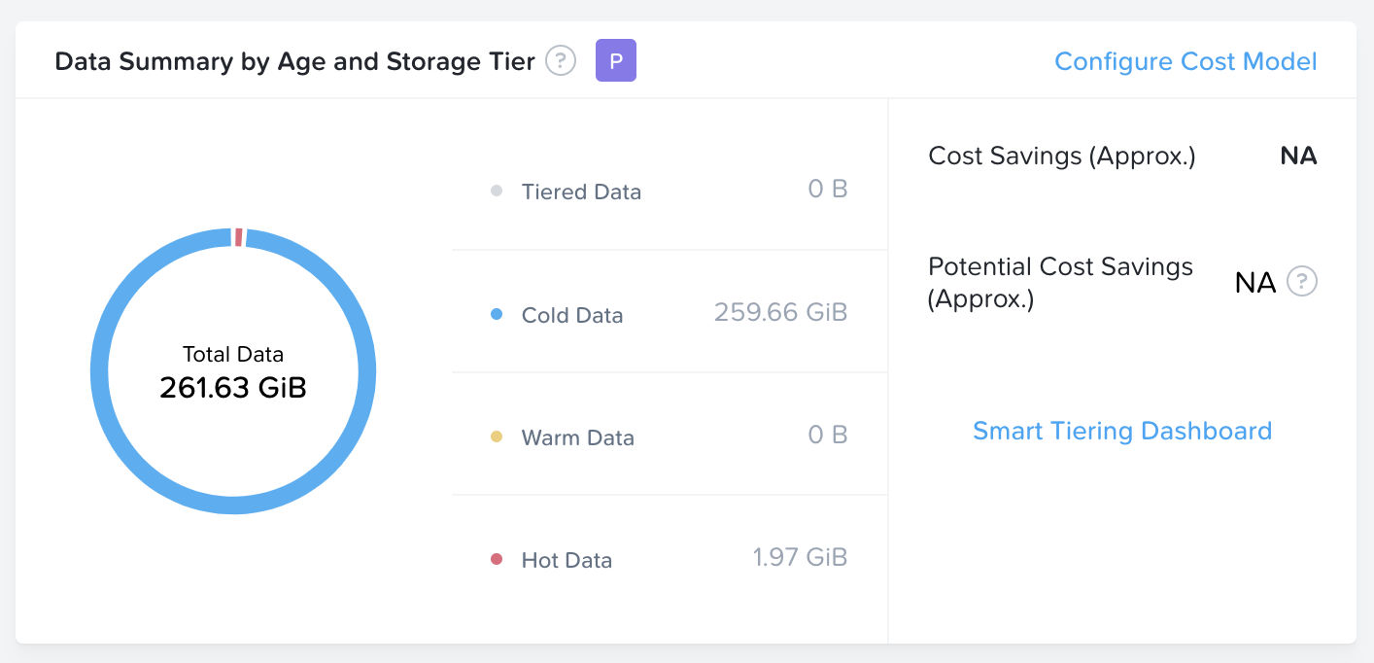Screen dimensions: 1374x663
Task: Click the 259.66 GiB cold data value
Action: pos(780,312)
